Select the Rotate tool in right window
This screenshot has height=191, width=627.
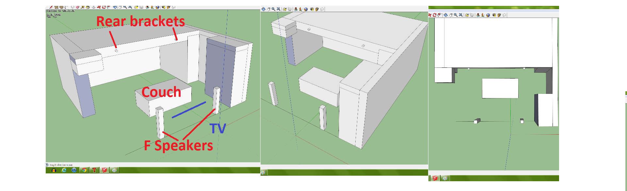point(434,15)
